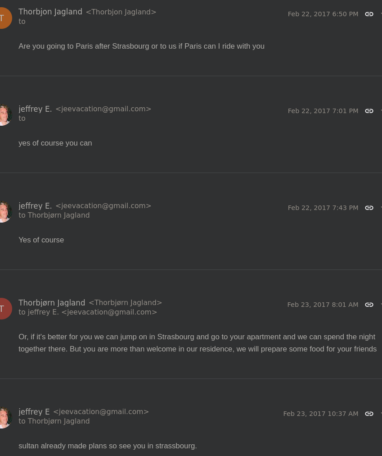Click Thorbjon Jagland's orange avatar

pos(4,18)
